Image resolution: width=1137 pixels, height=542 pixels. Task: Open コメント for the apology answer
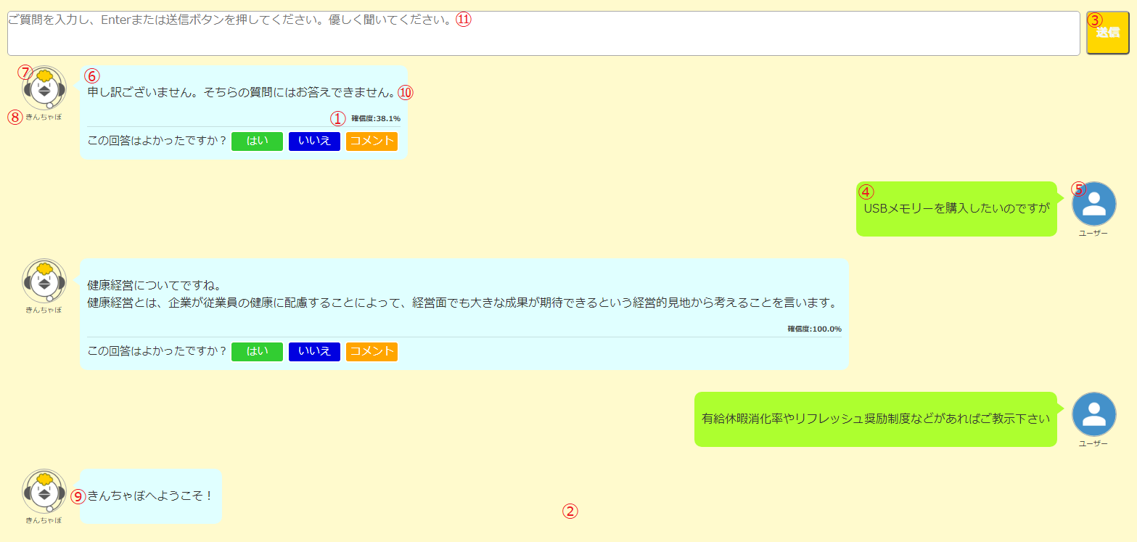click(372, 141)
